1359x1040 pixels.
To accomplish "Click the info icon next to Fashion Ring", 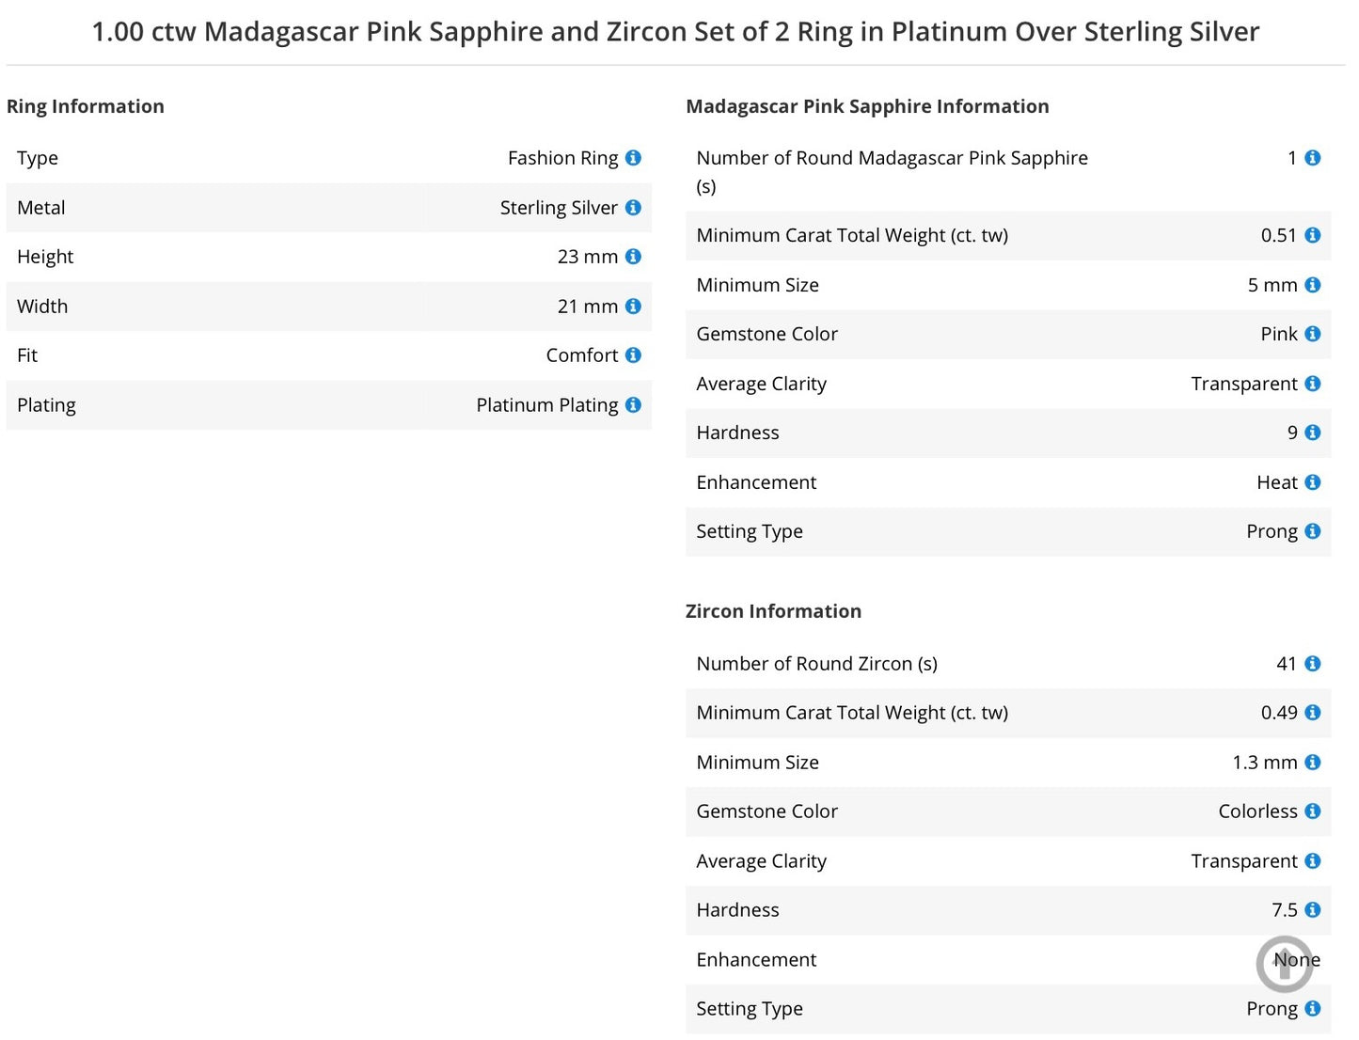I will pyautogui.click(x=633, y=158).
